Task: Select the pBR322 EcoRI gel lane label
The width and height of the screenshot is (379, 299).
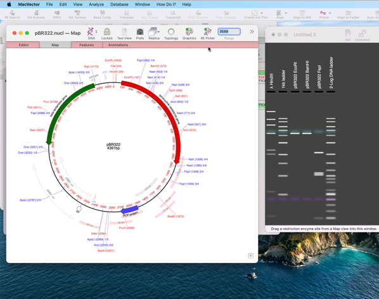Action: (295, 75)
